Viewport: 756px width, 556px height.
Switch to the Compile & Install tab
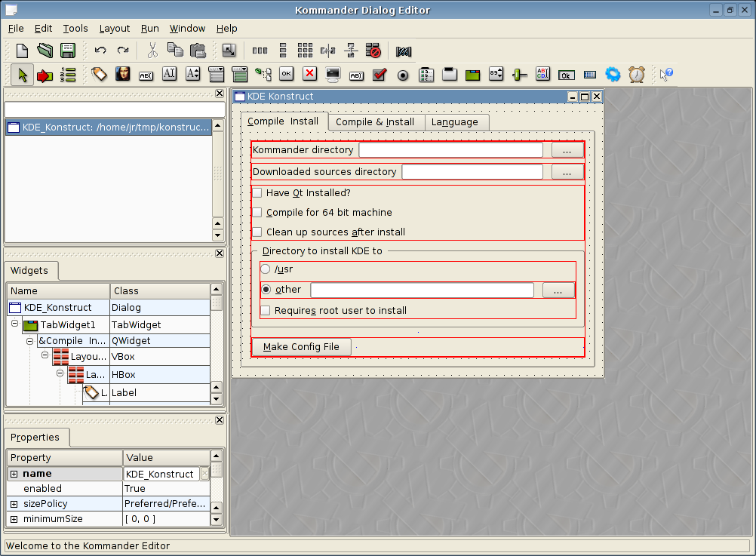(375, 122)
